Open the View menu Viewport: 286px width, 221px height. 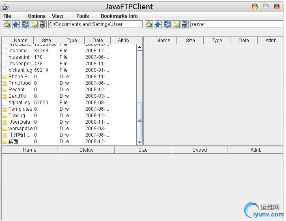(x=58, y=16)
